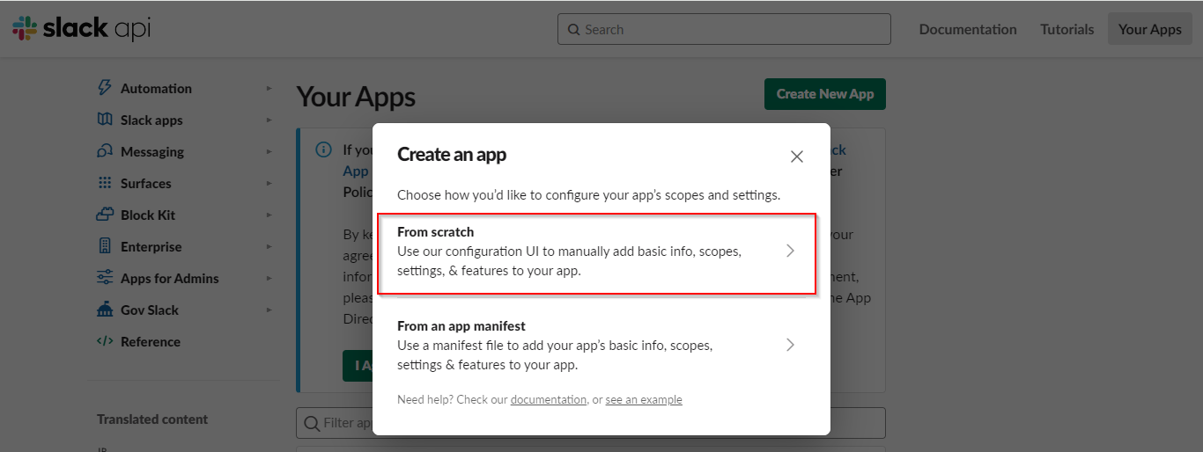Click the Block Kit icon
This screenshot has width=1203, height=452.
tap(105, 215)
